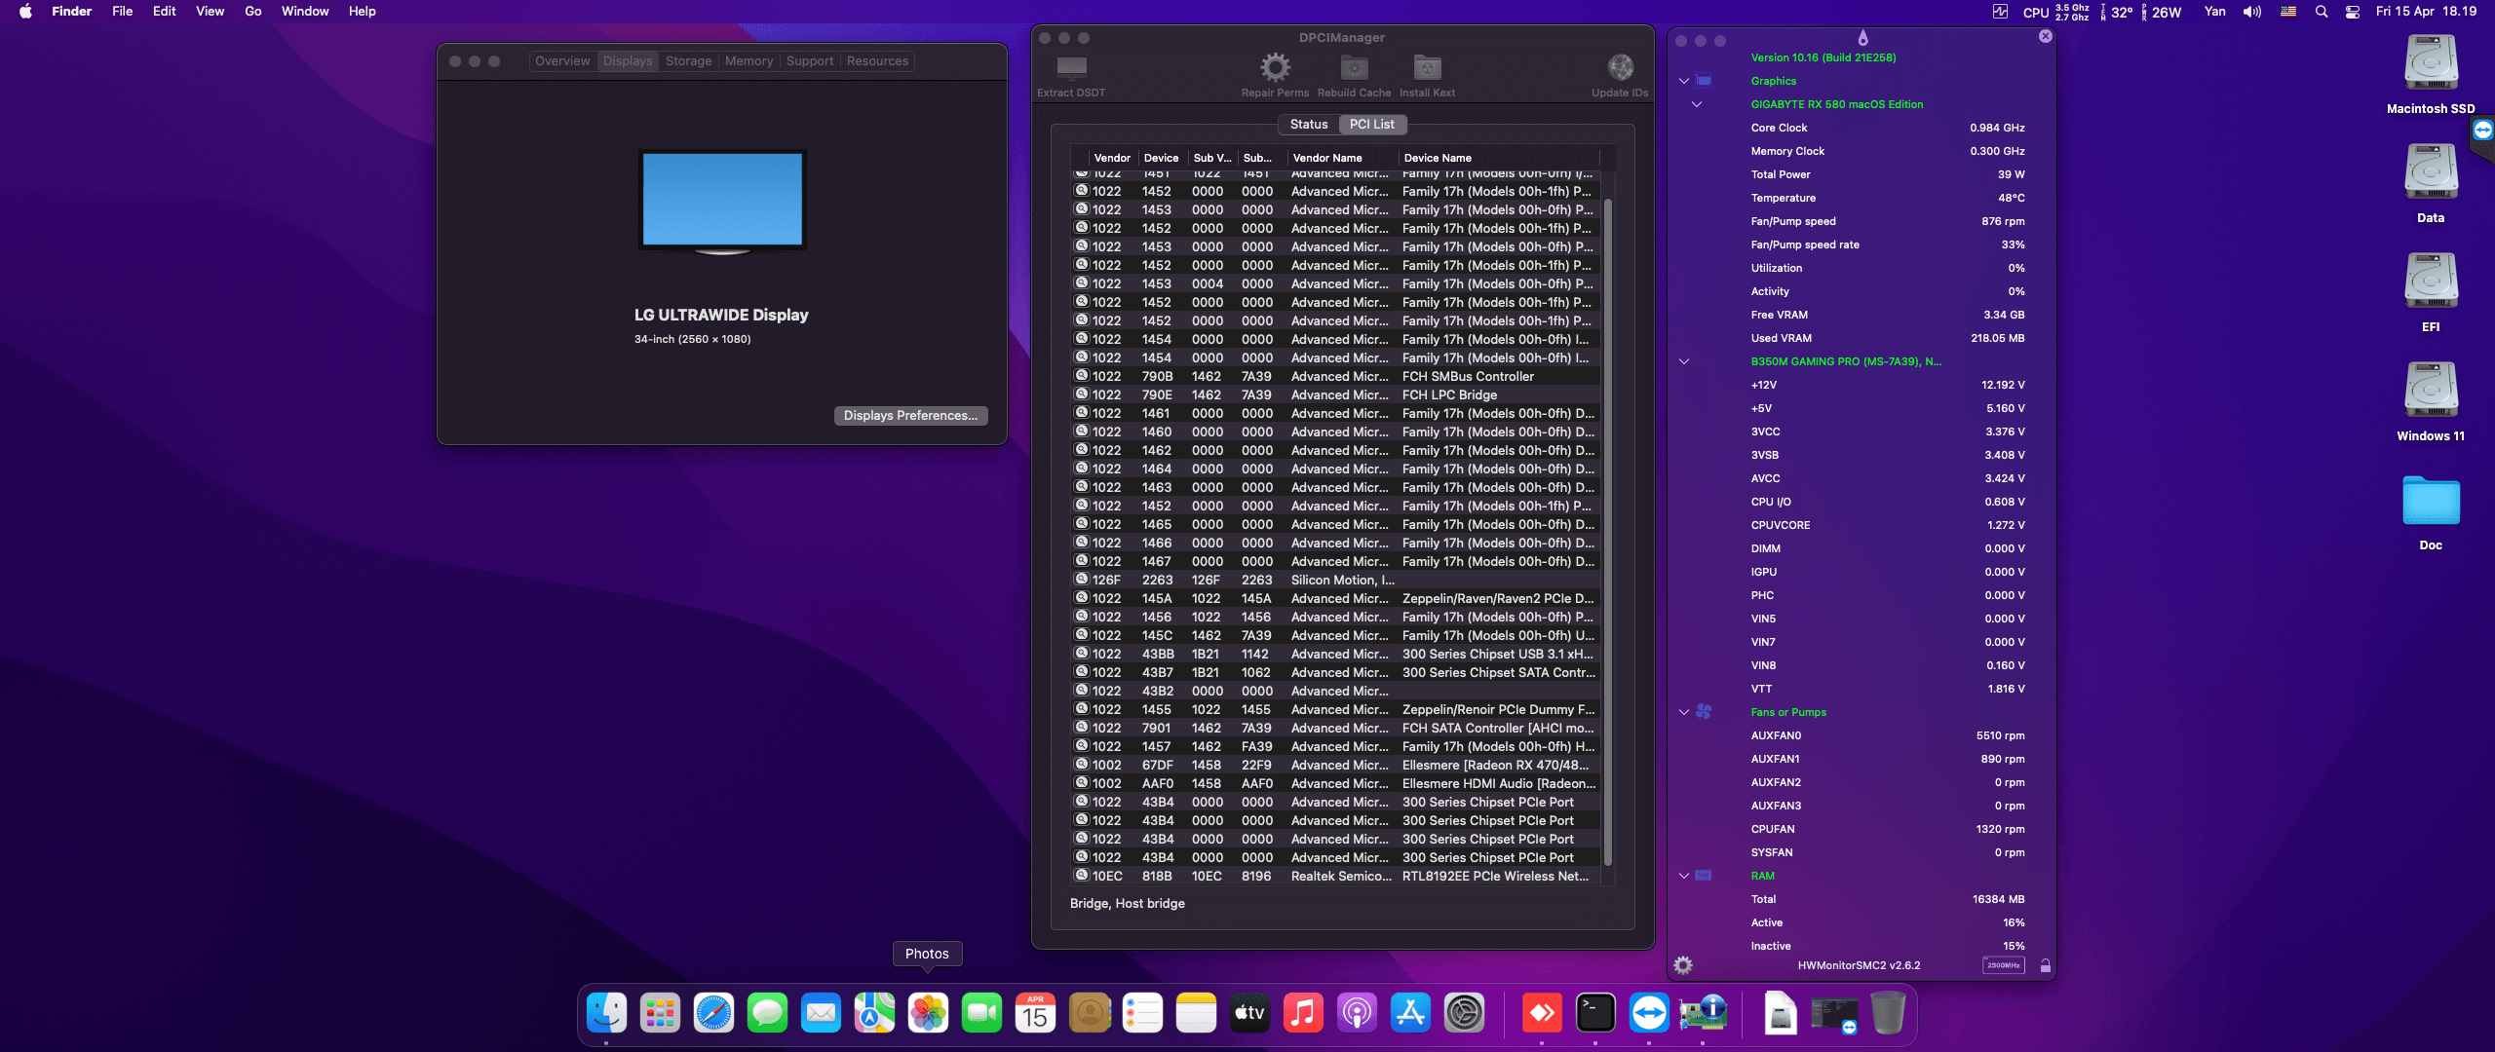Open the Support tab in About This Mac

coord(810,60)
